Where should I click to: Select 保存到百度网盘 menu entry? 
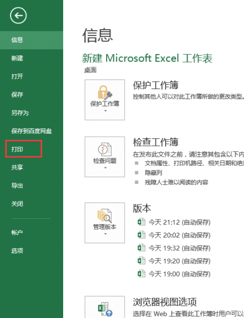pos(31,131)
